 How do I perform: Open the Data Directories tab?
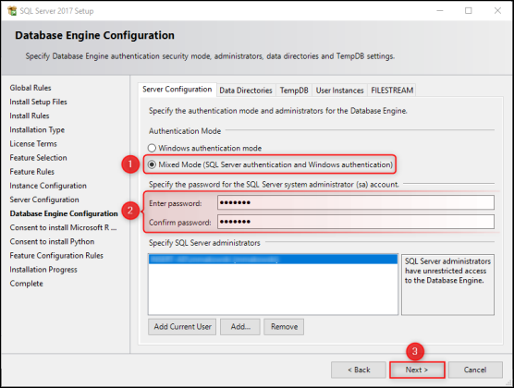[x=246, y=91]
